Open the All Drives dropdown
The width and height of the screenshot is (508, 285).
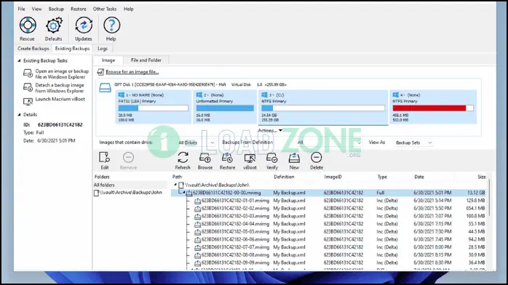[197, 142]
